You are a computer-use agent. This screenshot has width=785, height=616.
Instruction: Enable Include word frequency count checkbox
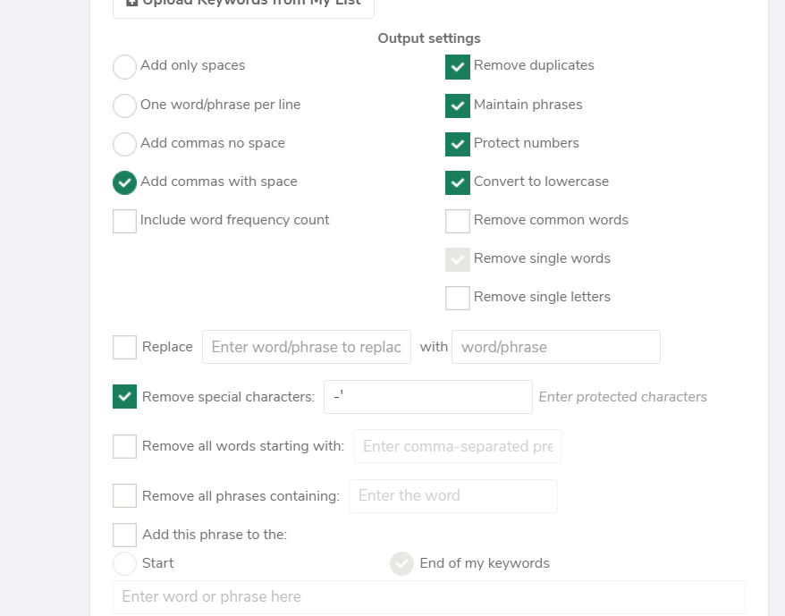124,221
